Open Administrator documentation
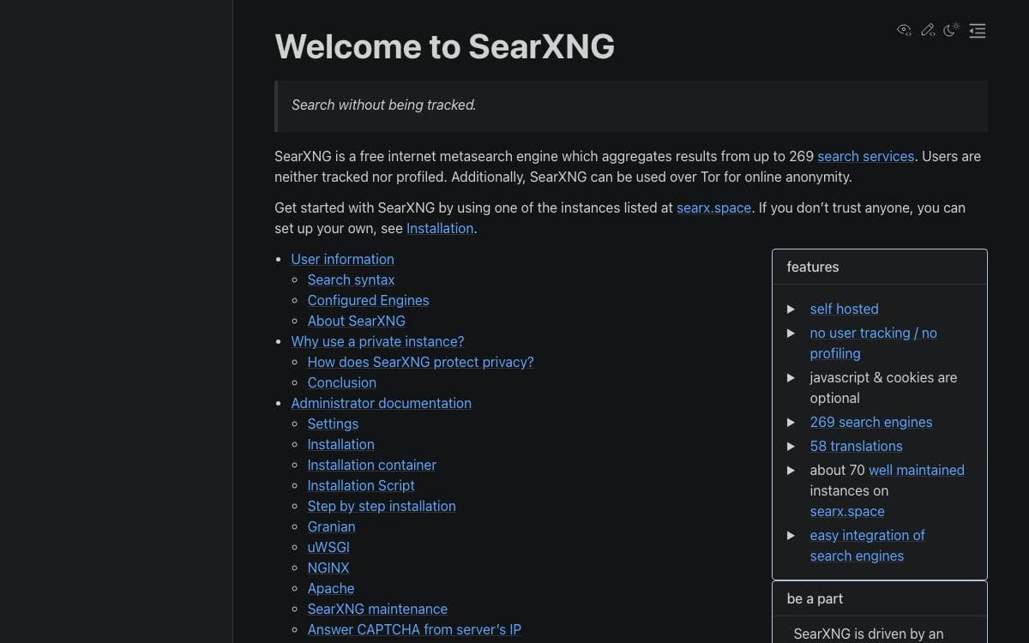Viewport: 1029px width, 643px height. click(381, 403)
